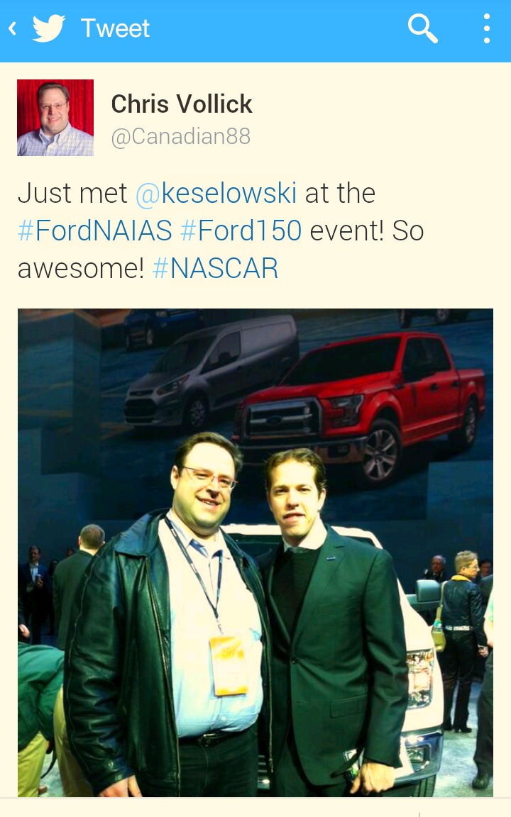Open Chris Vollick's profile picture
Image resolution: width=511 pixels, height=817 pixels.
point(55,118)
